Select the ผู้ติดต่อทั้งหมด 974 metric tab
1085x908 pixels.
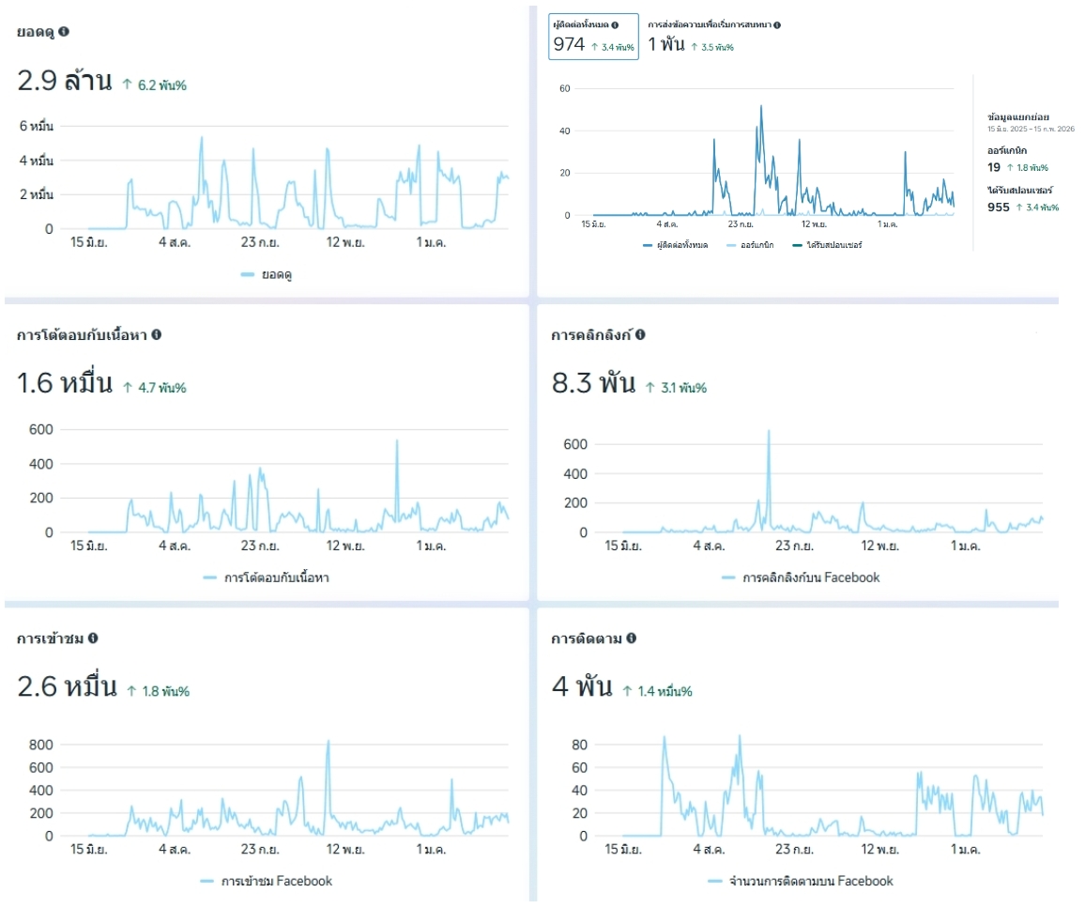[593, 37]
